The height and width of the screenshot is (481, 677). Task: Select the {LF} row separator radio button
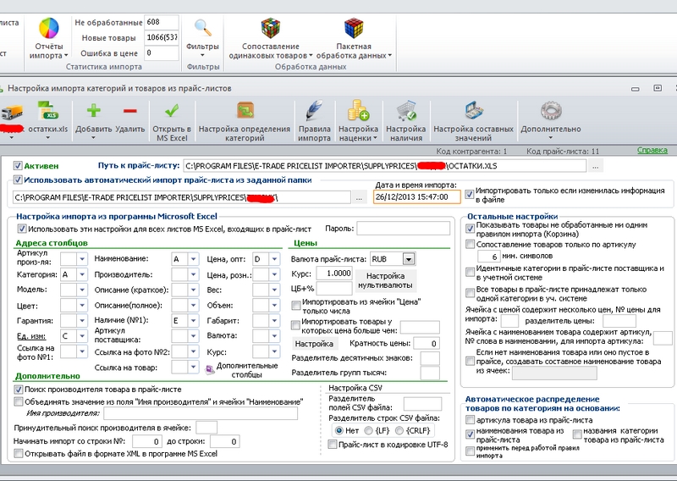coord(368,430)
